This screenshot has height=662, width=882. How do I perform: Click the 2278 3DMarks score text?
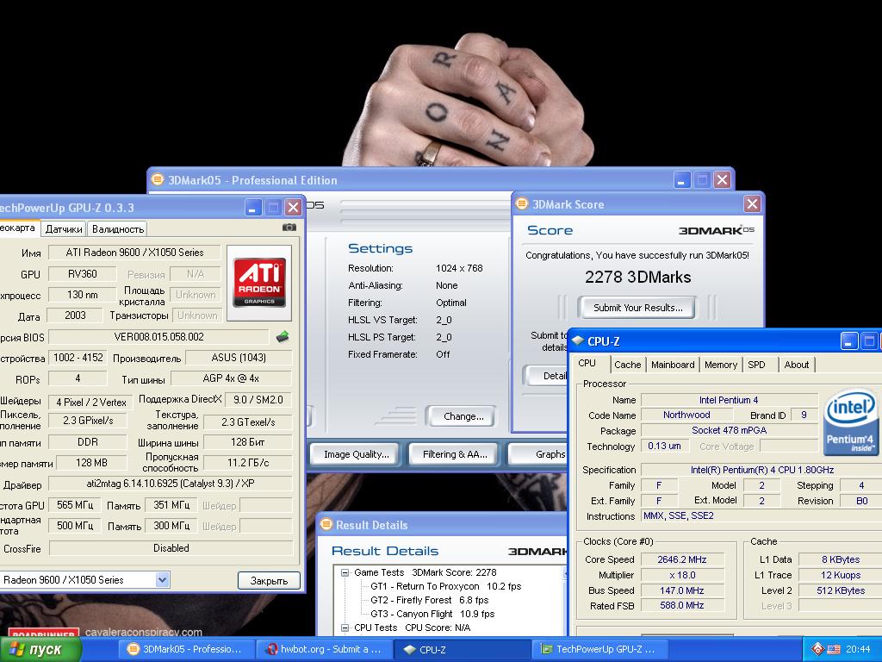tap(637, 277)
